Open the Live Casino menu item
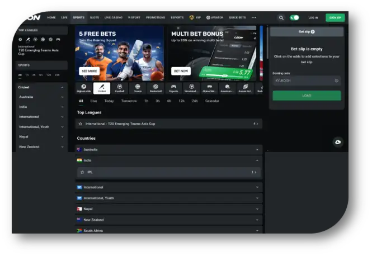The height and width of the screenshot is (256, 372). 114,18
